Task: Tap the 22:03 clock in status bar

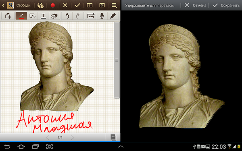Action: click(x=219, y=147)
